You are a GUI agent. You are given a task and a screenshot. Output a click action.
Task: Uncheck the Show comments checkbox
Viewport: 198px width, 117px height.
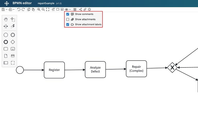(x=68, y=14)
